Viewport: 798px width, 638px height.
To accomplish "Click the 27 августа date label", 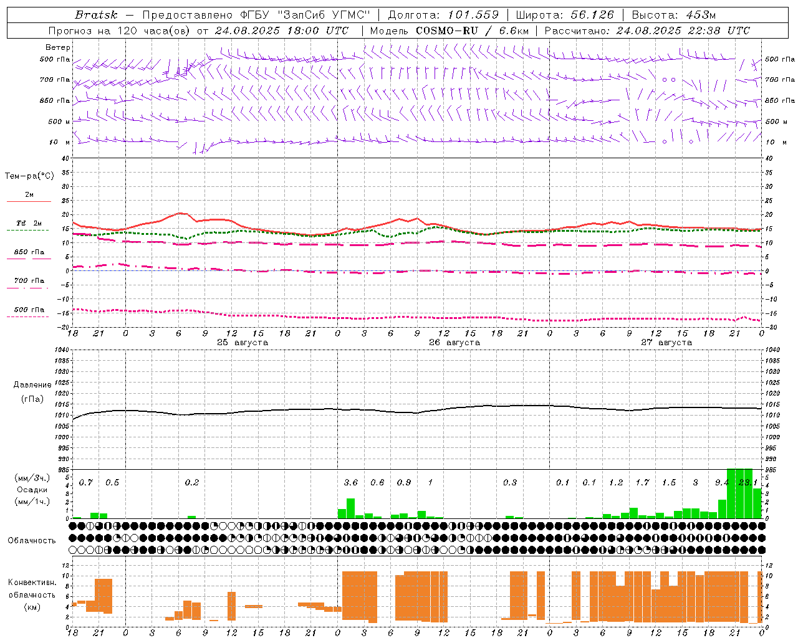I will click(666, 343).
